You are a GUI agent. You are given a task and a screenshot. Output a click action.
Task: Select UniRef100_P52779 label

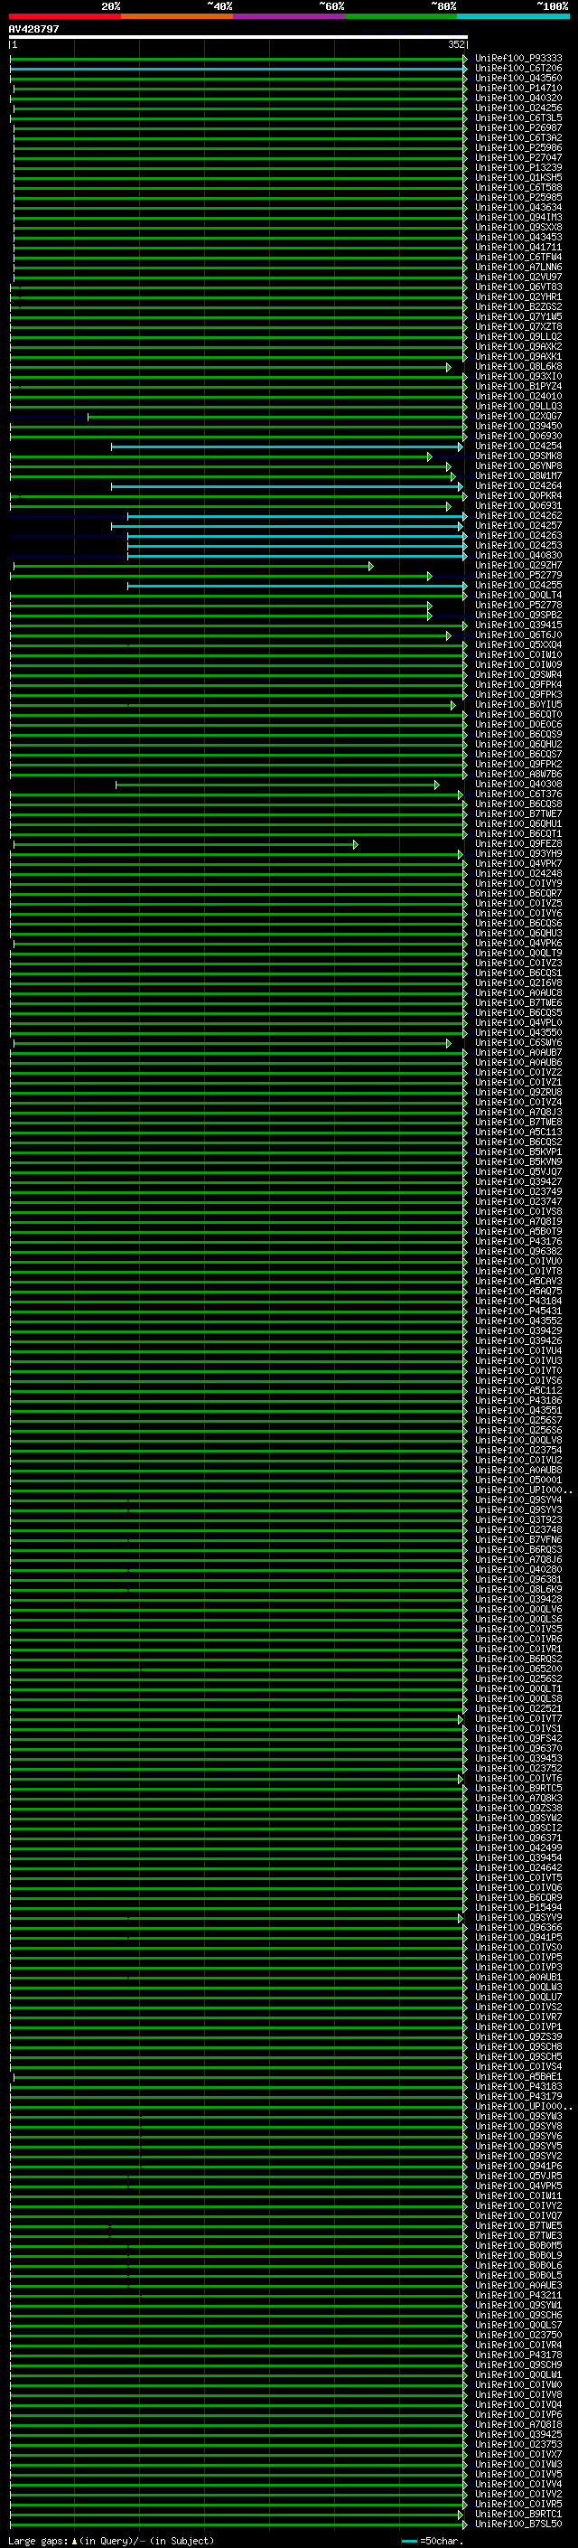(518, 576)
